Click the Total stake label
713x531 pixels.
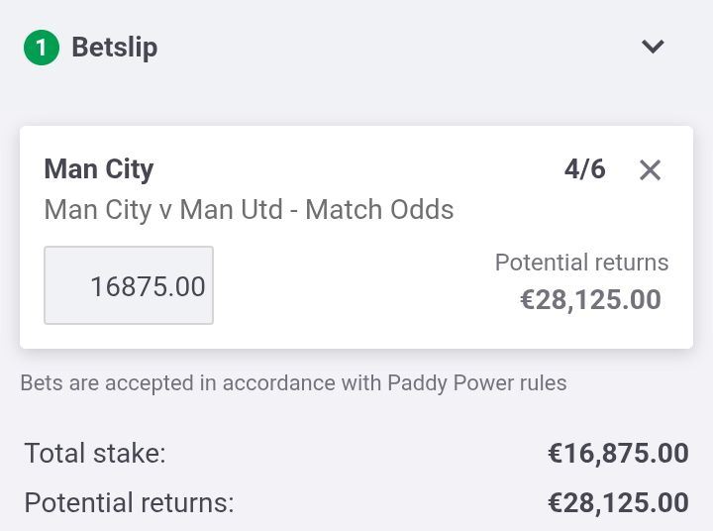95,454
